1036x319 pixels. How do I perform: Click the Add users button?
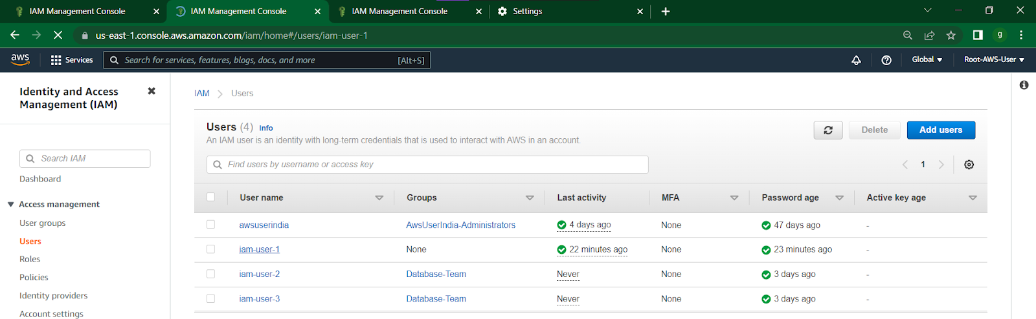coord(941,130)
